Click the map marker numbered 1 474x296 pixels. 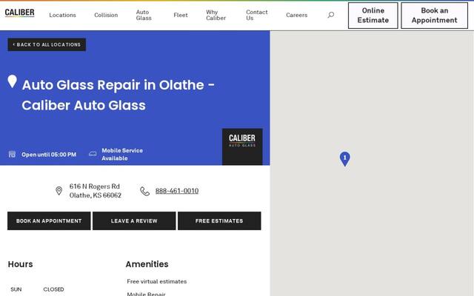(x=344, y=159)
